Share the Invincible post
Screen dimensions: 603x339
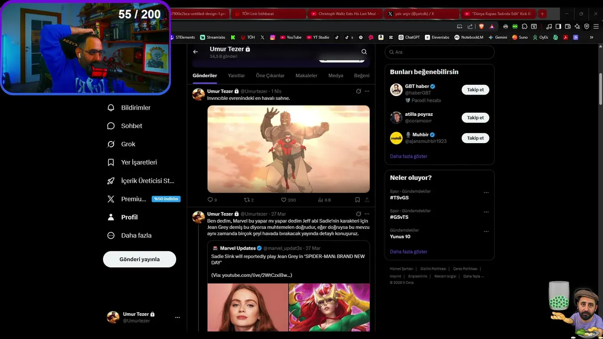pos(367,200)
